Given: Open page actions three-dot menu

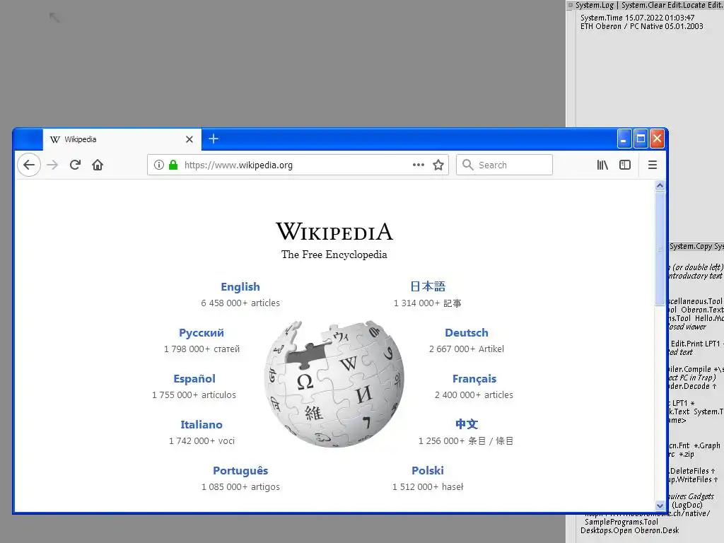Looking at the screenshot, I should tap(419, 165).
